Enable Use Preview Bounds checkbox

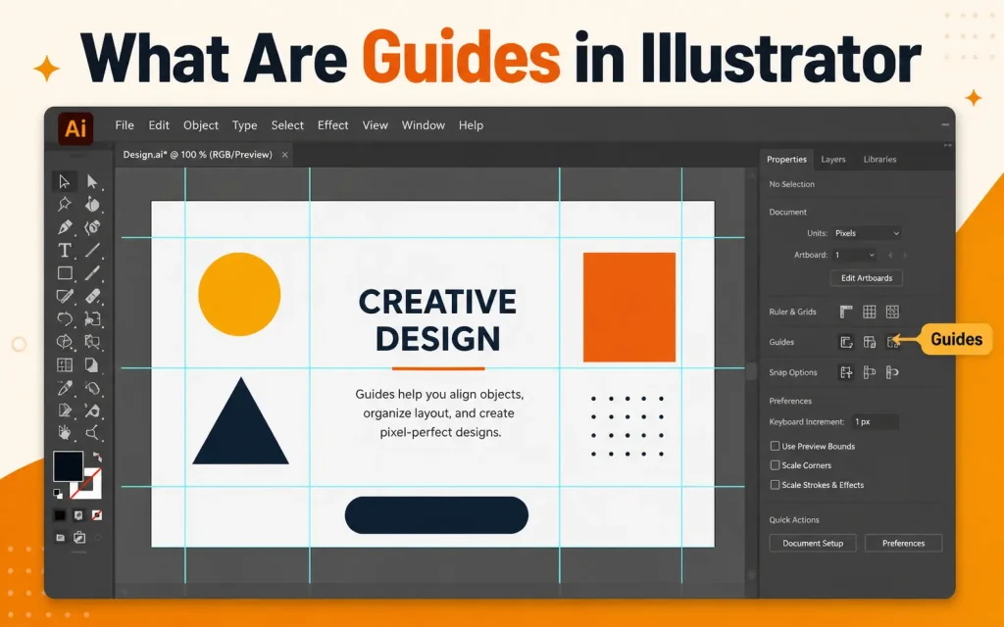(x=775, y=446)
